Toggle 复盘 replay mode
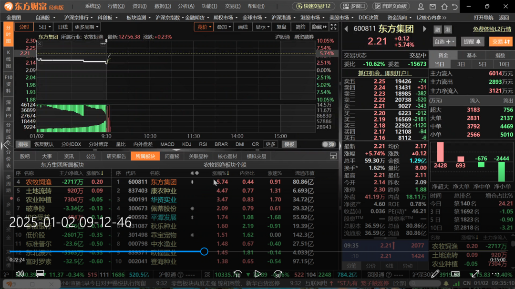Viewport: 515px width, 289px height. point(281,27)
